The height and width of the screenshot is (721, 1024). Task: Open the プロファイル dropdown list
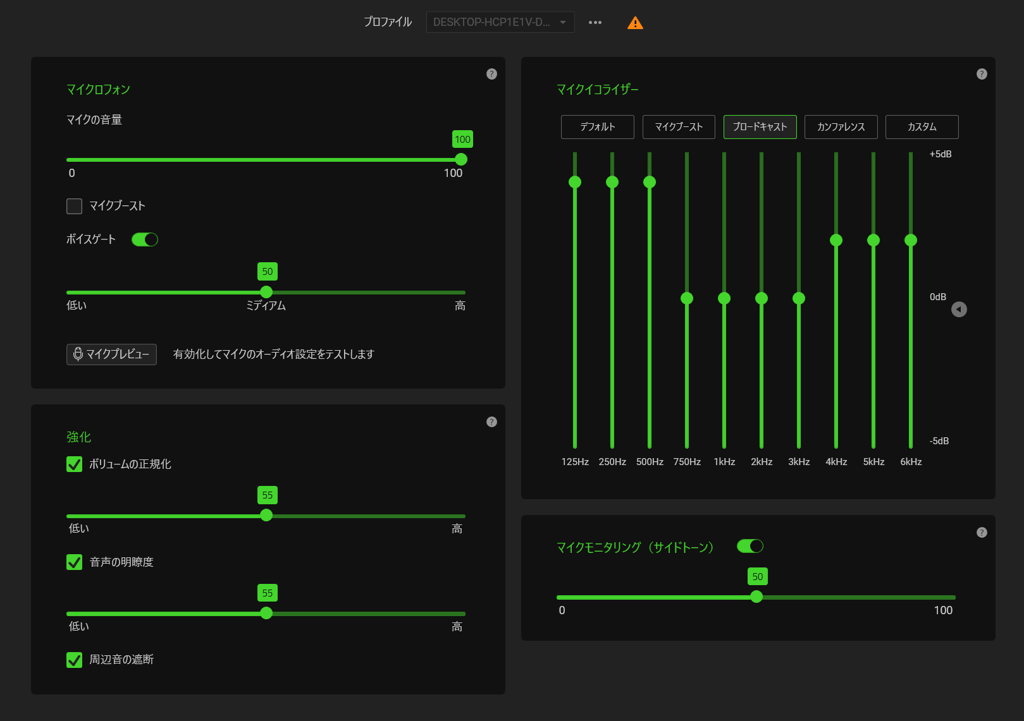click(x=500, y=22)
